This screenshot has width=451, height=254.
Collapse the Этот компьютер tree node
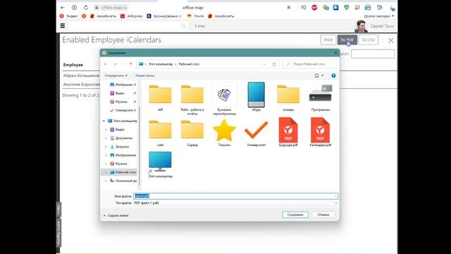click(x=104, y=121)
